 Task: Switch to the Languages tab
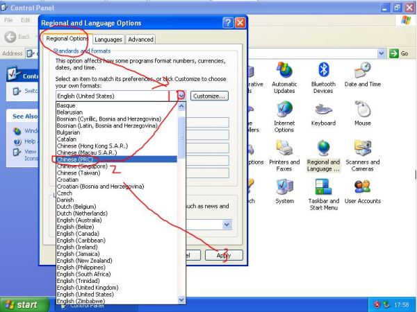pos(108,40)
